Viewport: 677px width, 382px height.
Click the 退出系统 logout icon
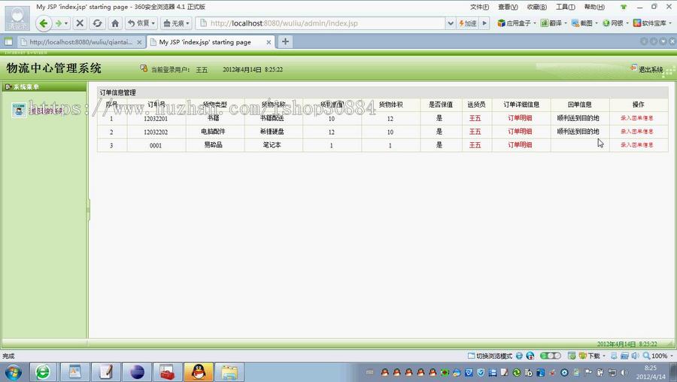tap(634, 68)
